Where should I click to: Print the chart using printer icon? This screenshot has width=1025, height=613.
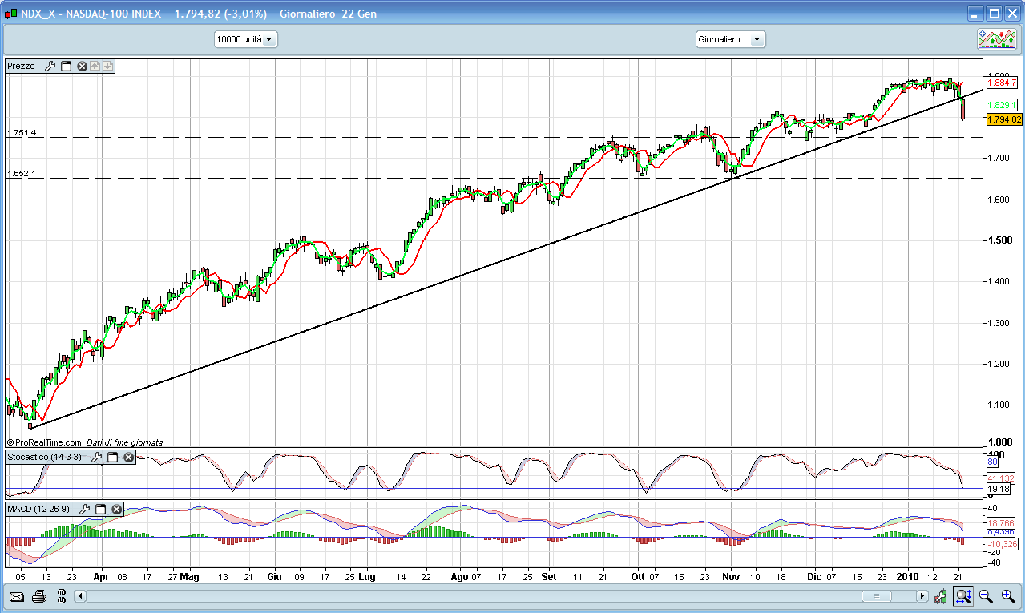[x=39, y=596]
